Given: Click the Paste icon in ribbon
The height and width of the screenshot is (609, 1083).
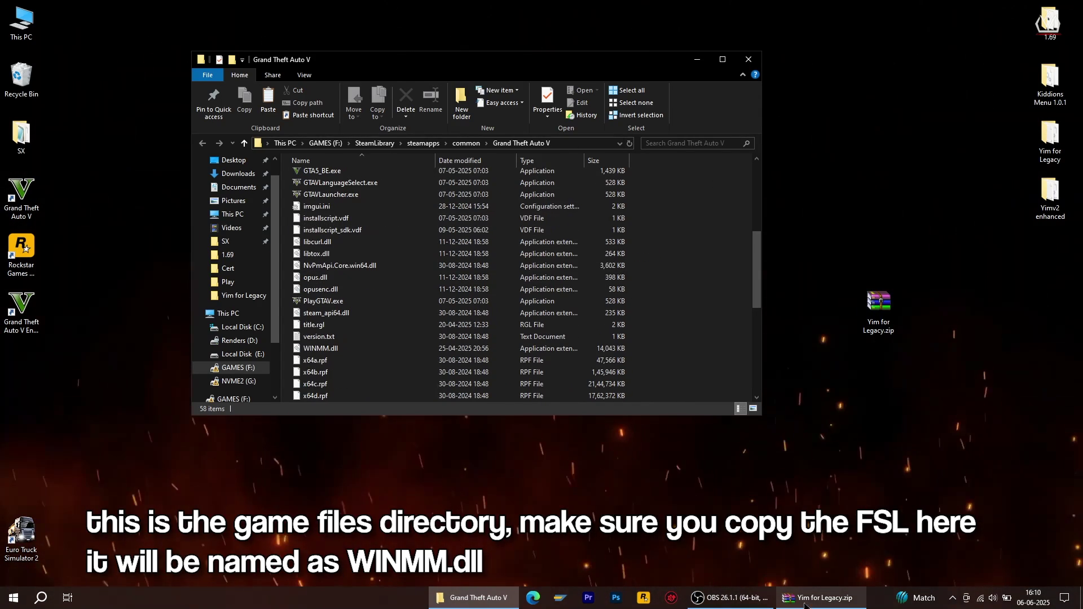Looking at the screenshot, I should [268, 96].
